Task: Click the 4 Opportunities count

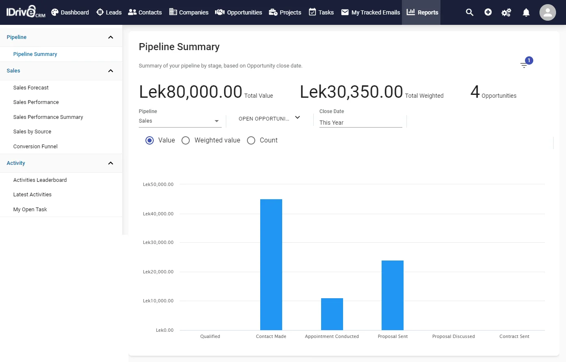Action: [x=493, y=92]
